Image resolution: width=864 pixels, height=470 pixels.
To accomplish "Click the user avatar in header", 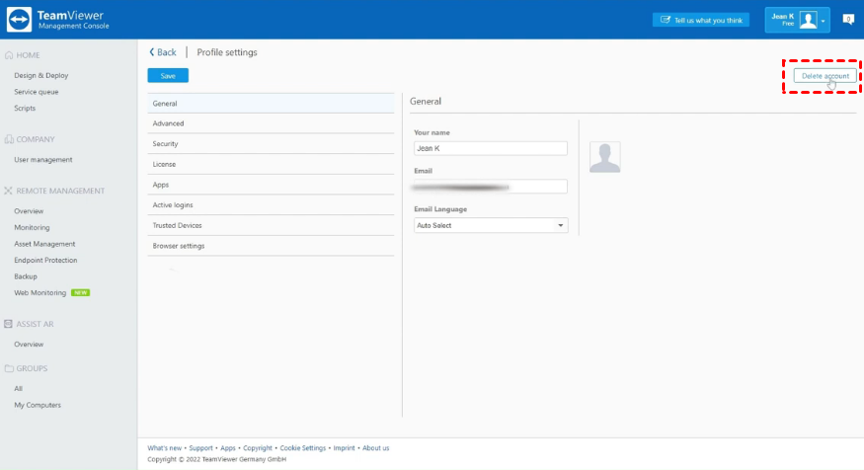I will [808, 20].
